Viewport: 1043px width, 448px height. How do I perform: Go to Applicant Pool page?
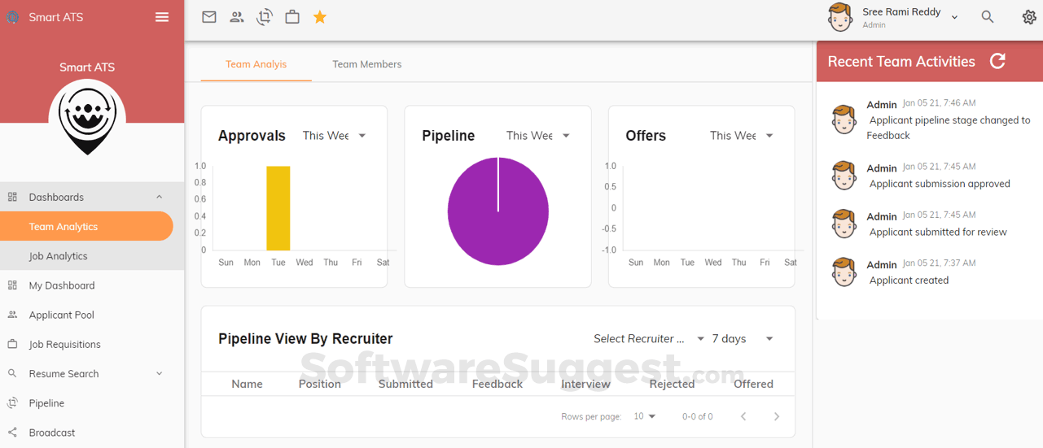62,315
